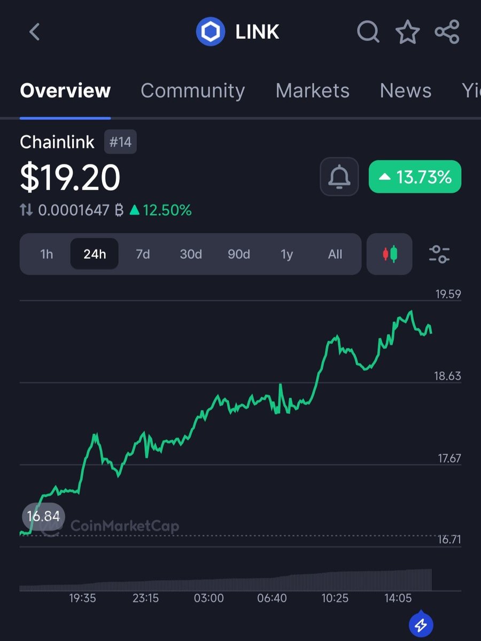Tap the Chainlink logo icon
The height and width of the screenshot is (641, 481).
point(210,32)
